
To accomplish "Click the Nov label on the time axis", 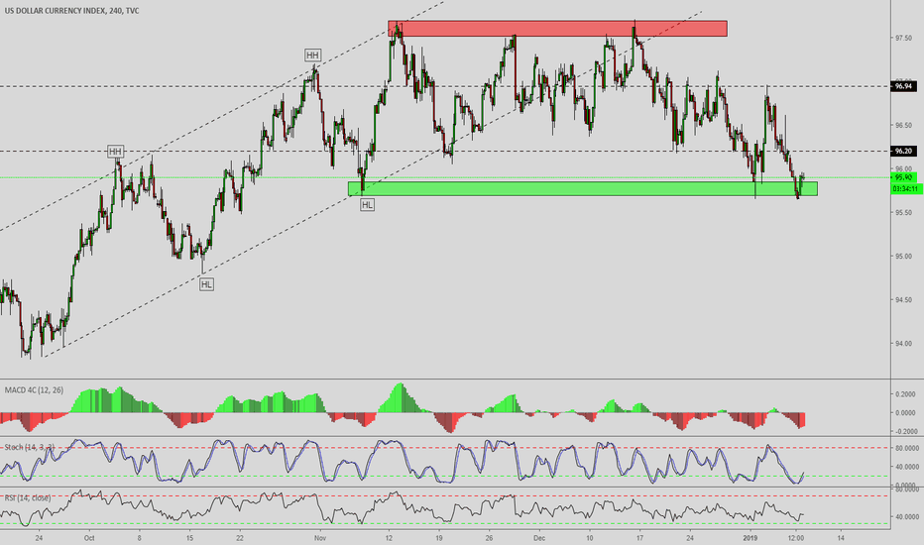I will (x=320, y=537).
